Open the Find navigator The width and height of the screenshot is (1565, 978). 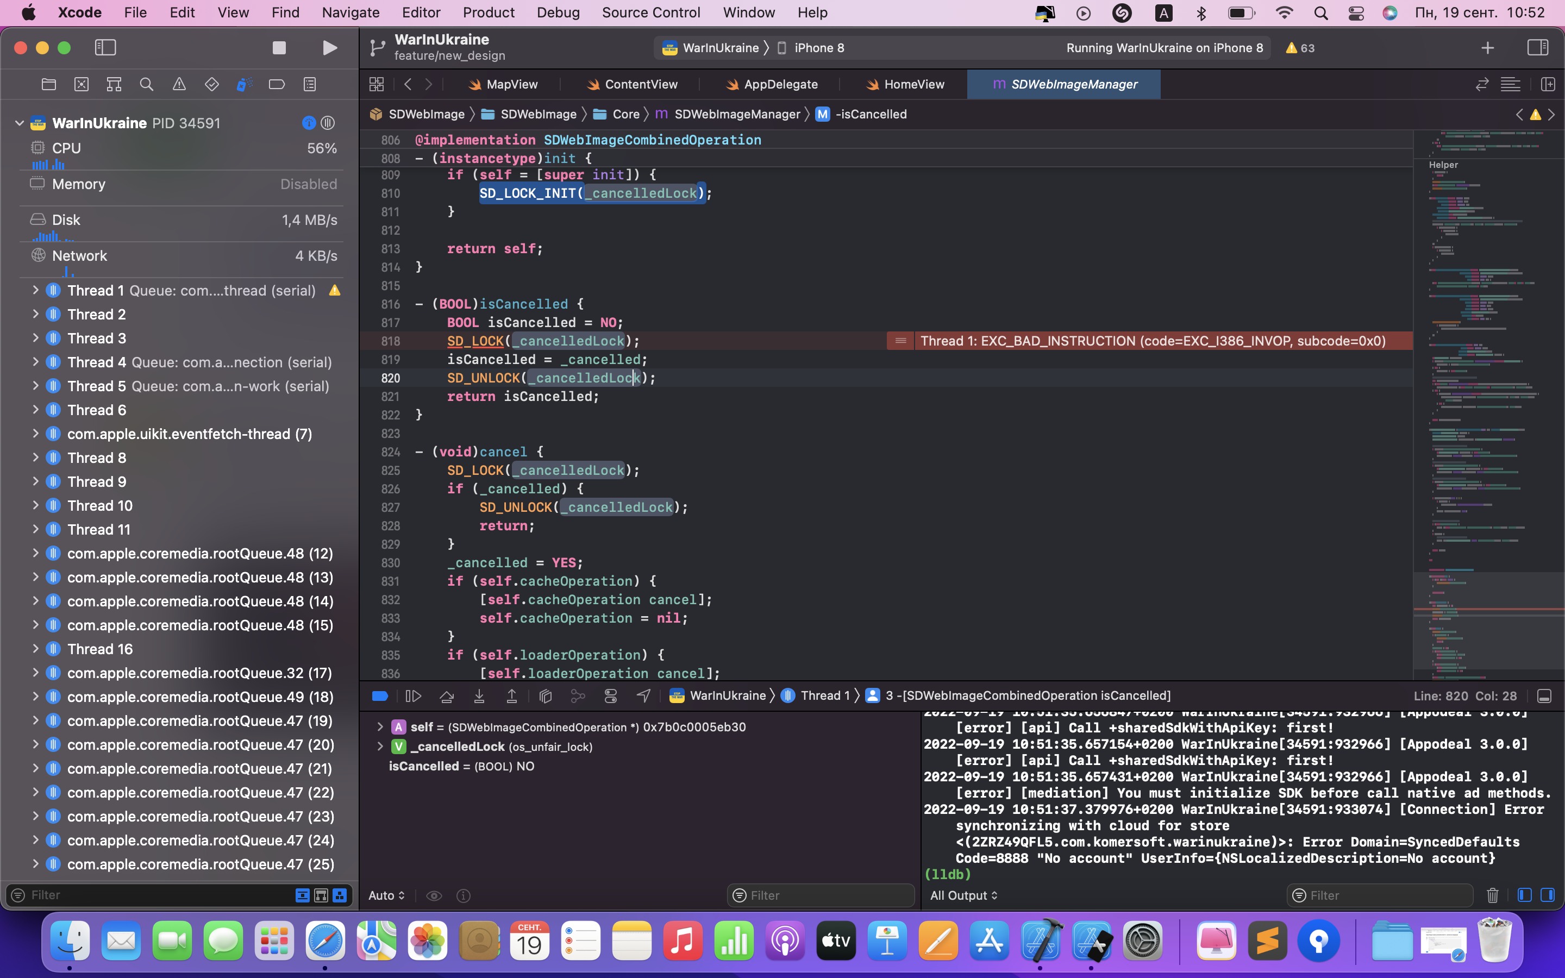pyautogui.click(x=146, y=84)
